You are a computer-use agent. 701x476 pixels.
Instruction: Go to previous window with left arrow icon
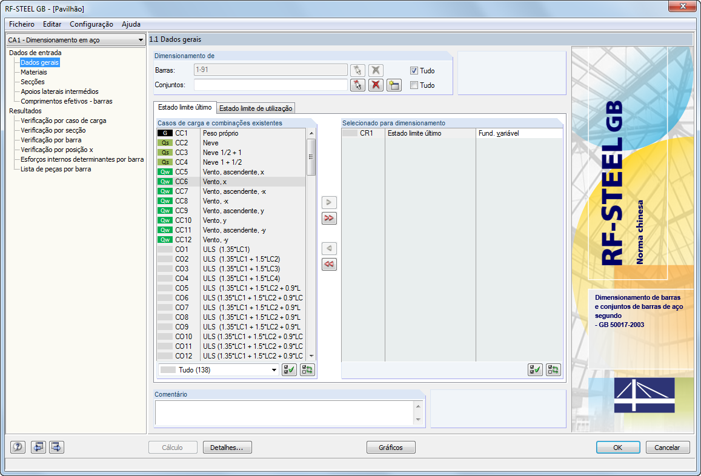tap(38, 447)
